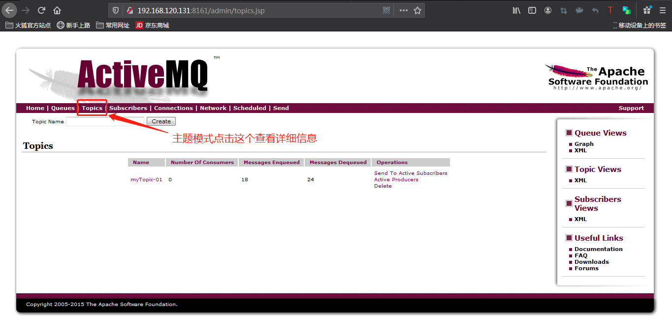Screen dimensions: 672x336
Task: Focus the Topic Name input field
Action: (105, 121)
